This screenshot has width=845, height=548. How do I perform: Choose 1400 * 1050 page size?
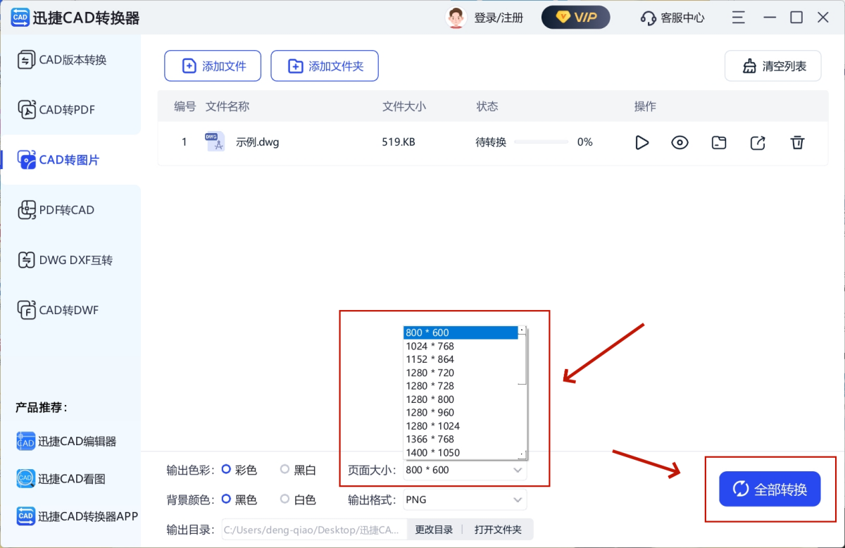point(461,452)
